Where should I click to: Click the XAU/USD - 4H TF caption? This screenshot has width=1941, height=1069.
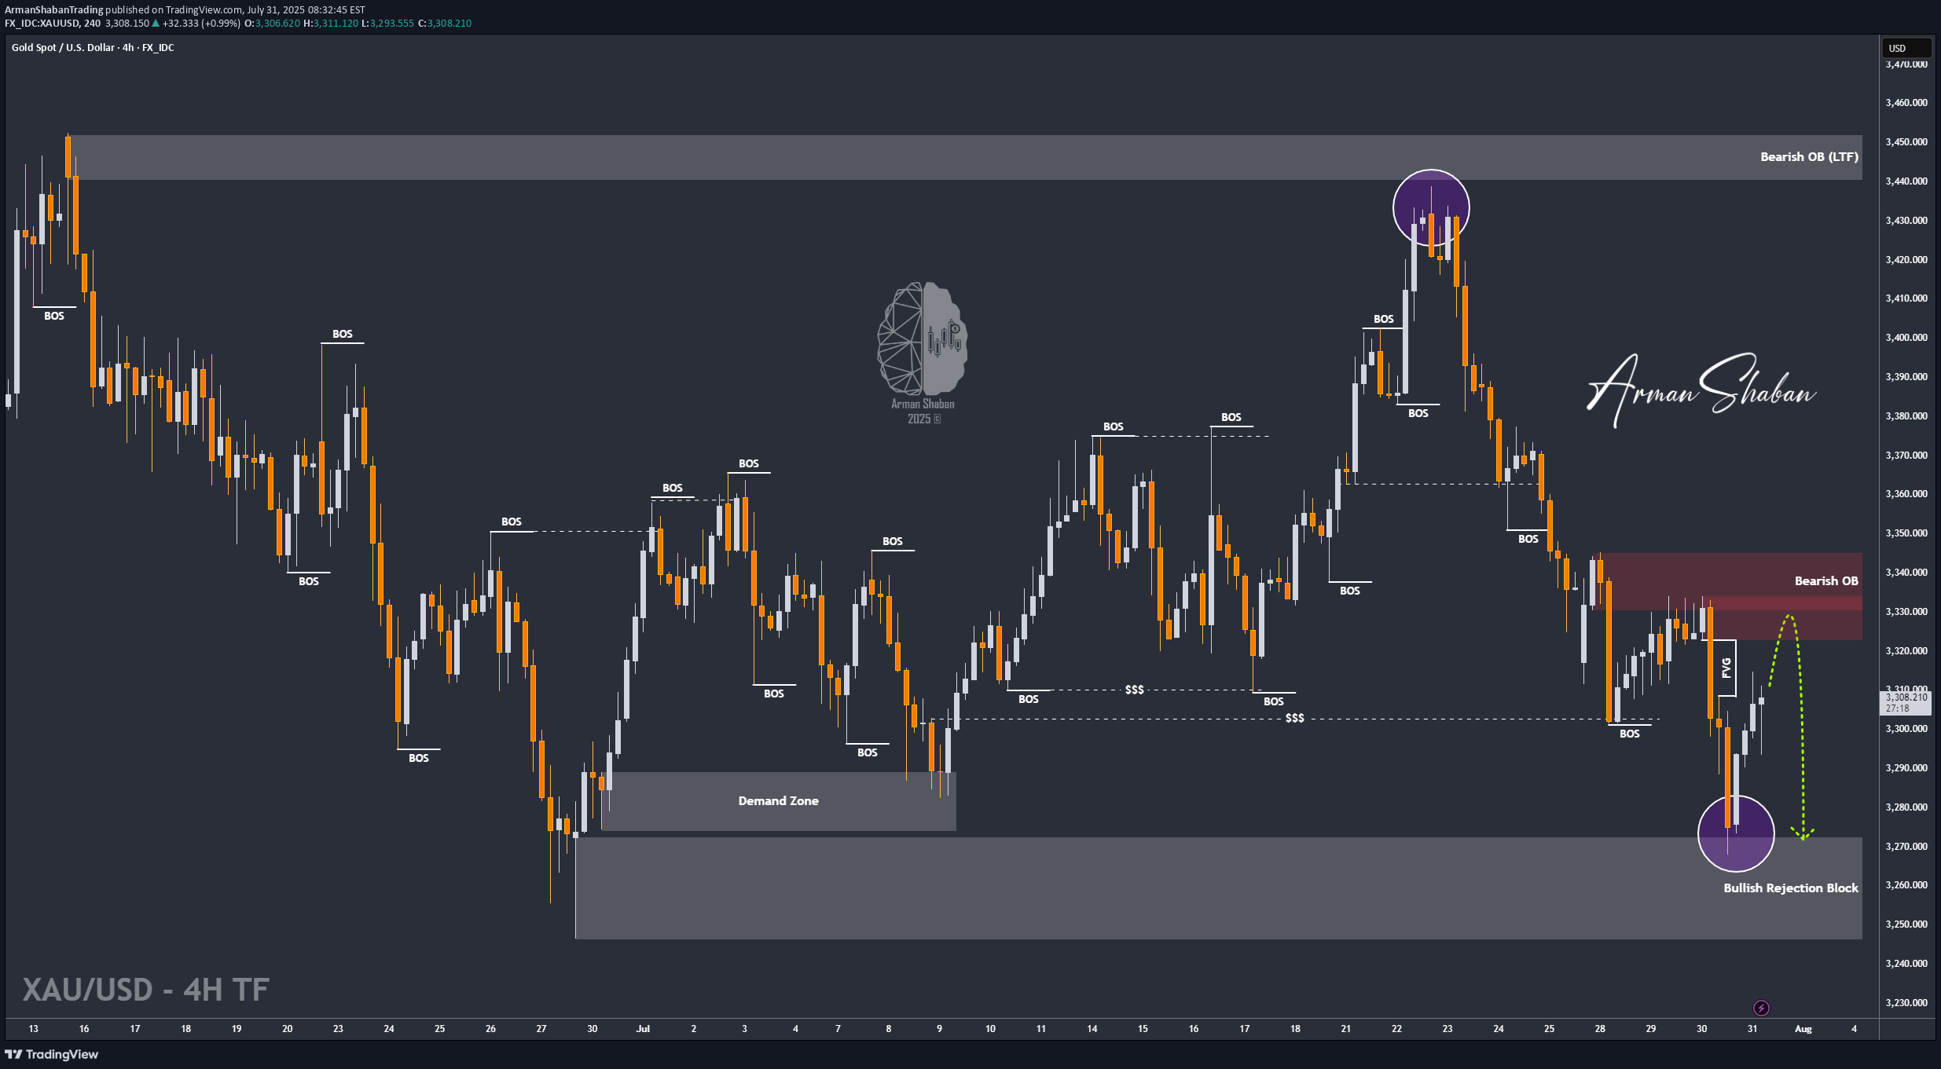click(x=145, y=989)
